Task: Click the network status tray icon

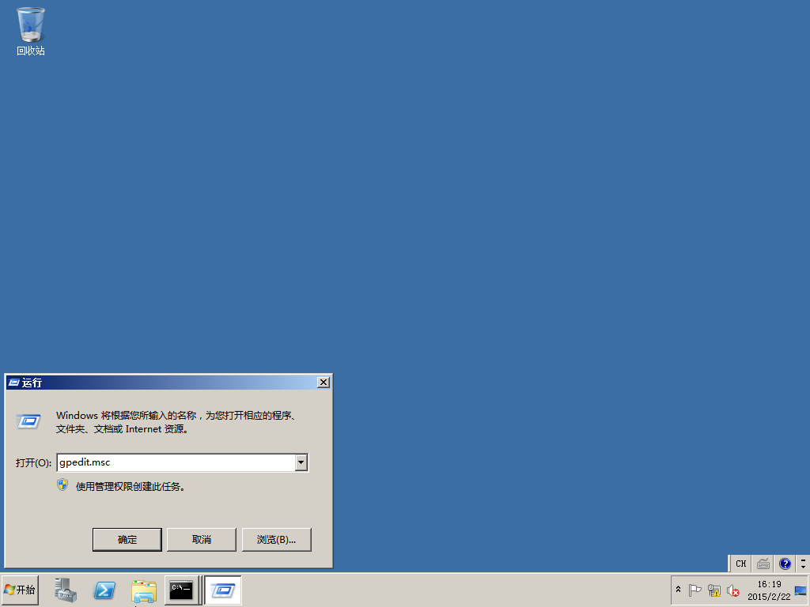Action: tap(714, 590)
